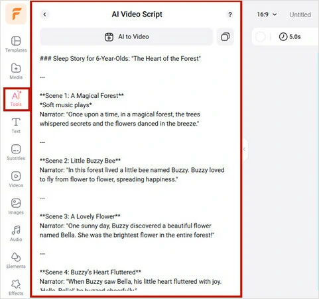Viewport: 319px width, 299px height.
Task: Open the Videos sidebar panel
Action: (16, 179)
